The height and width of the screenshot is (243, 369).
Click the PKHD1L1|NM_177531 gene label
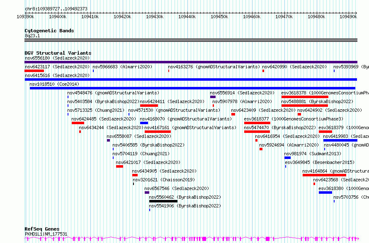[x=46, y=234]
